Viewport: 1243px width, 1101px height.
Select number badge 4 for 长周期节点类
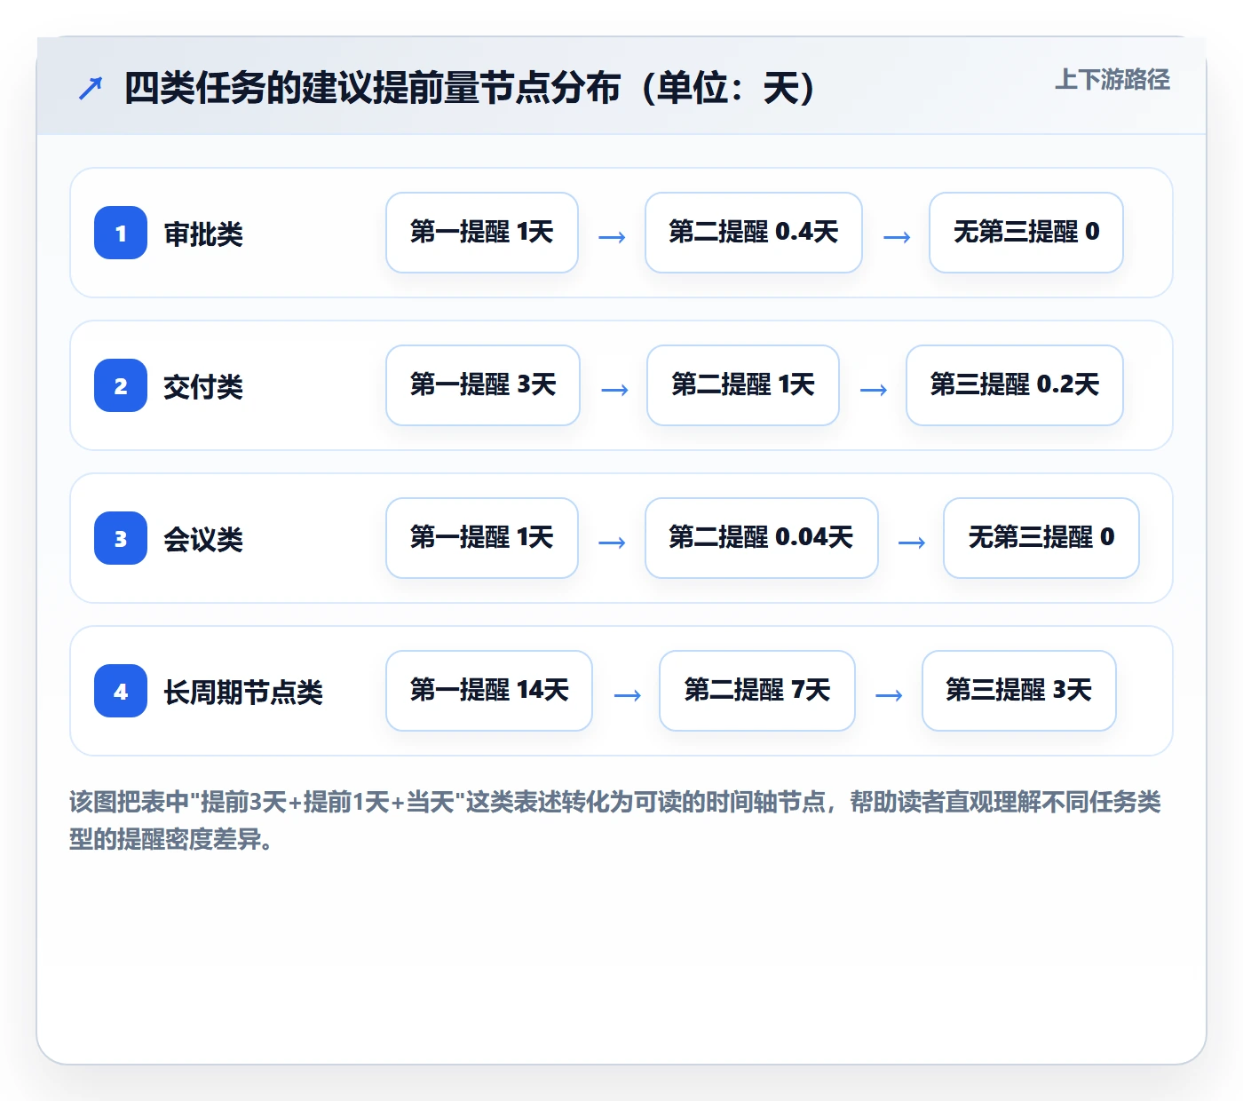pyautogui.click(x=121, y=691)
